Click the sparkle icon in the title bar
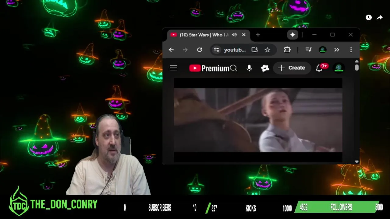The width and height of the screenshot is (390, 219). pos(292,35)
